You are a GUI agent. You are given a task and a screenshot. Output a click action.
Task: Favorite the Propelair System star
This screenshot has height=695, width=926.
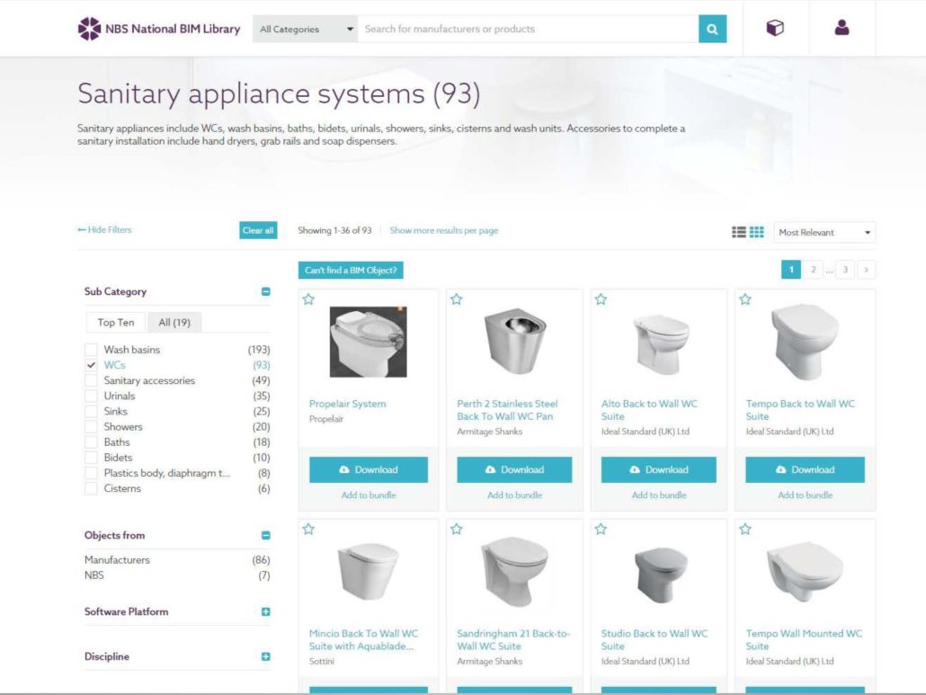point(308,299)
